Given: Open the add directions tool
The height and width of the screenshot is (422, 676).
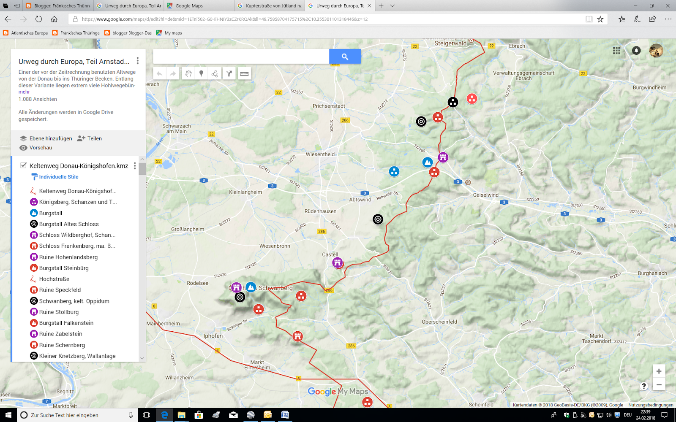Looking at the screenshot, I should 229,73.
